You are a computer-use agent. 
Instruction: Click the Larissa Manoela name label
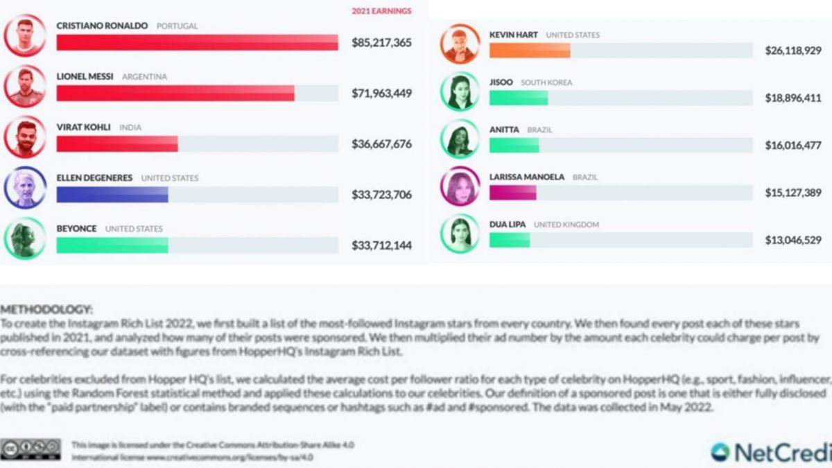click(x=528, y=177)
